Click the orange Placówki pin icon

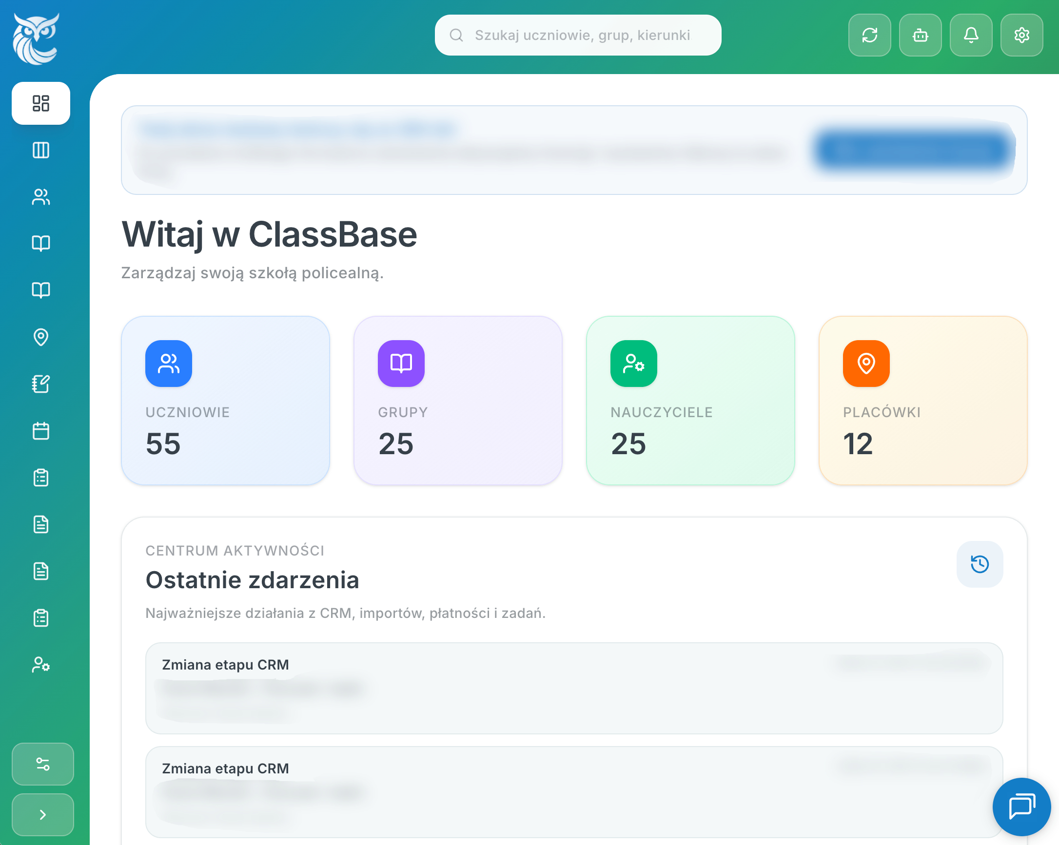(866, 364)
